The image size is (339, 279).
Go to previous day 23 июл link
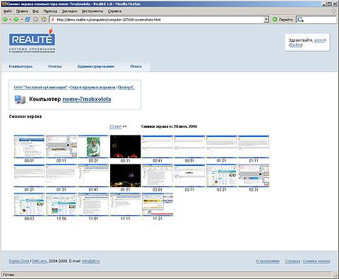point(115,126)
